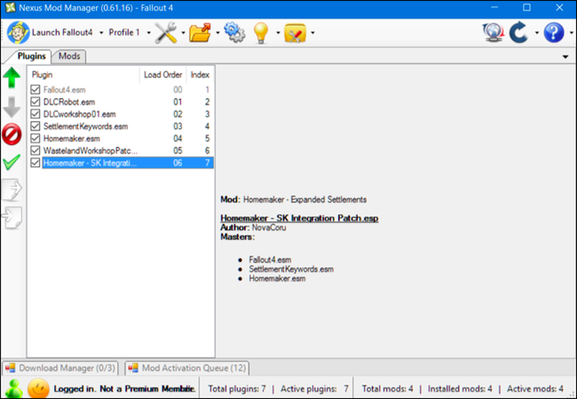
Task: Expand the dropdown arrow beside the lightbulb
Action: click(x=278, y=33)
